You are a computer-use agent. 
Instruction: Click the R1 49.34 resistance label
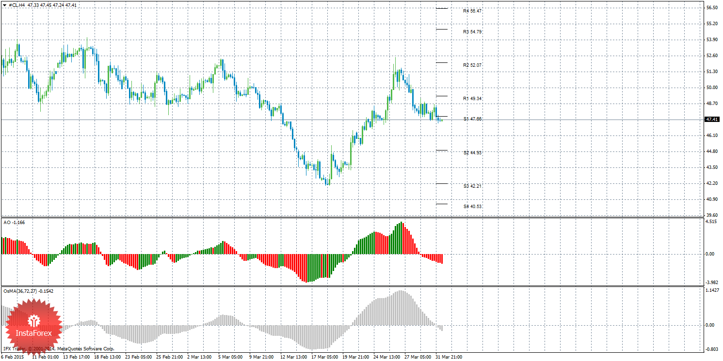pos(472,98)
